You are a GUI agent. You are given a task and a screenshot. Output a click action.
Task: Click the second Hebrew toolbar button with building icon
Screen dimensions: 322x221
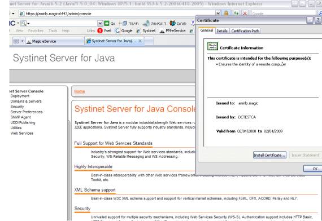(x=154, y=24)
